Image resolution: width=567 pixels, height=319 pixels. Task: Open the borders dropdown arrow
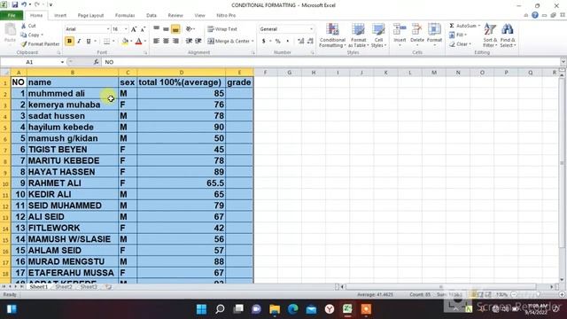[x=113, y=42]
